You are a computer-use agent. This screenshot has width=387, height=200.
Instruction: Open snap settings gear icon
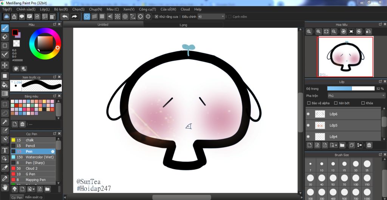coord(148,17)
